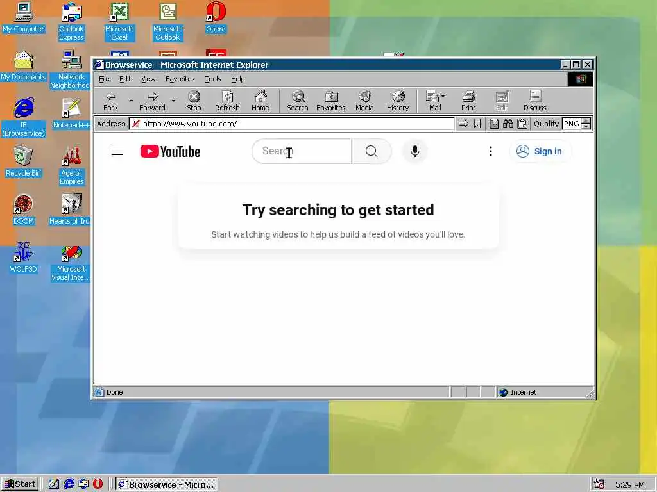The image size is (657, 492).
Task: Select the IE (Browservice) desktop icon
Action: pos(23,118)
